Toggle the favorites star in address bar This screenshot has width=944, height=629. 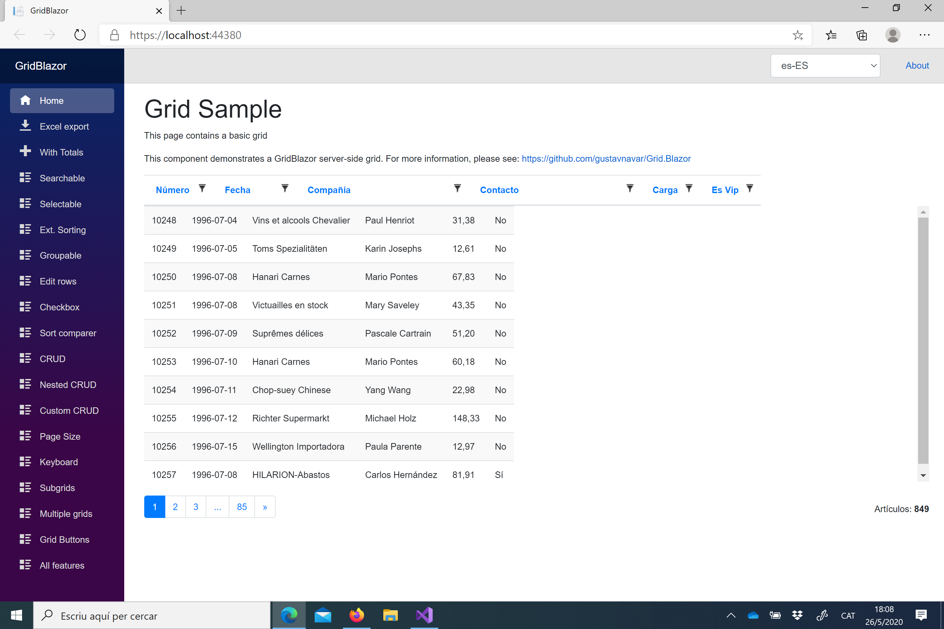tap(798, 35)
